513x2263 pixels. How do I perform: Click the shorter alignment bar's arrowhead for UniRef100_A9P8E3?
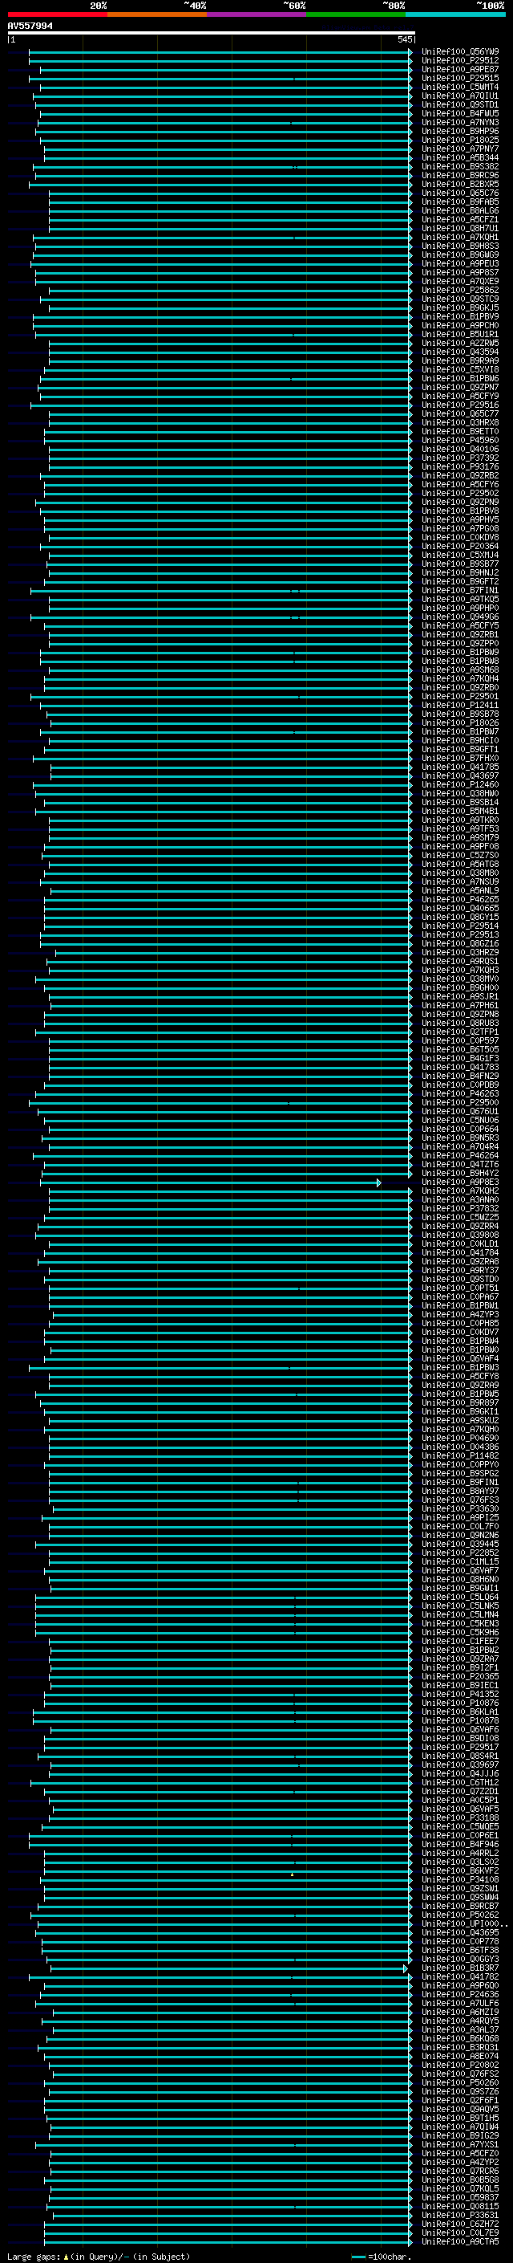click(x=379, y=1182)
